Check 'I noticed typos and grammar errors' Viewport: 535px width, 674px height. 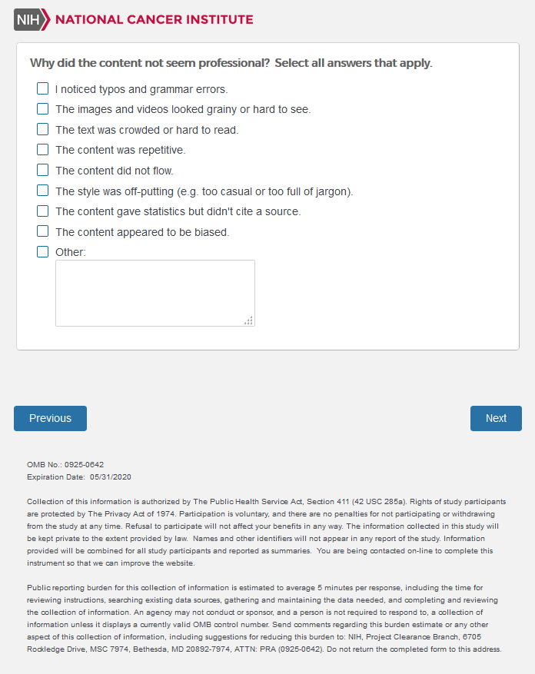43,89
